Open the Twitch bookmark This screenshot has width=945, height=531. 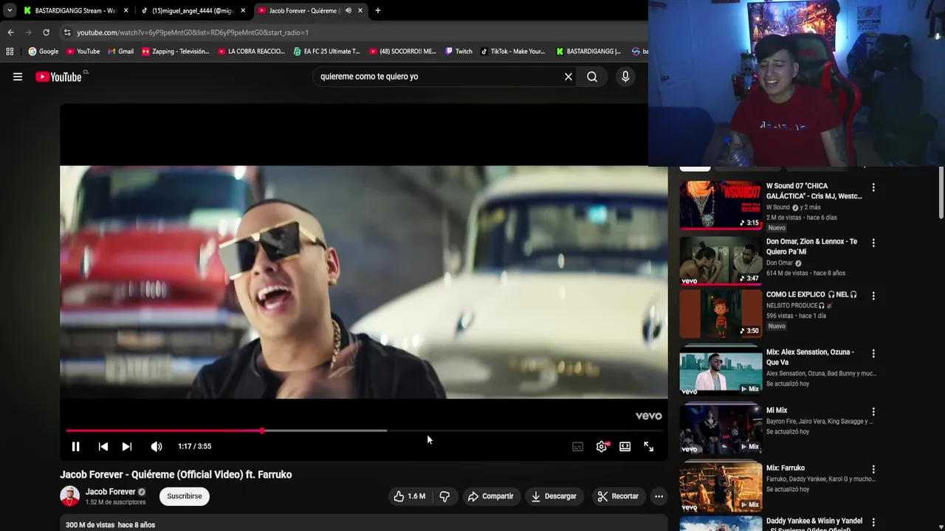pyautogui.click(x=458, y=52)
